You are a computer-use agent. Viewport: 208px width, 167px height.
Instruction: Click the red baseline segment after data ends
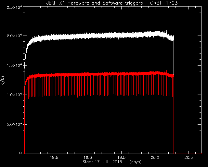point(188,154)
